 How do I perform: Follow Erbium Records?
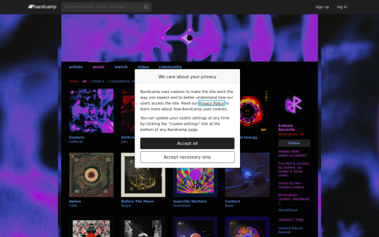point(294,143)
